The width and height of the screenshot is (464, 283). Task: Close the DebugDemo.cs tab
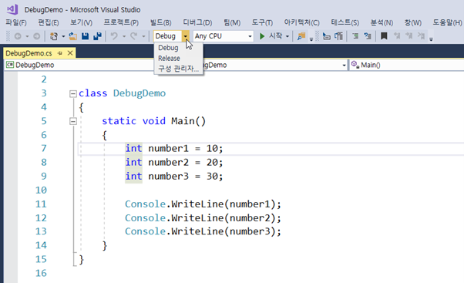70,53
